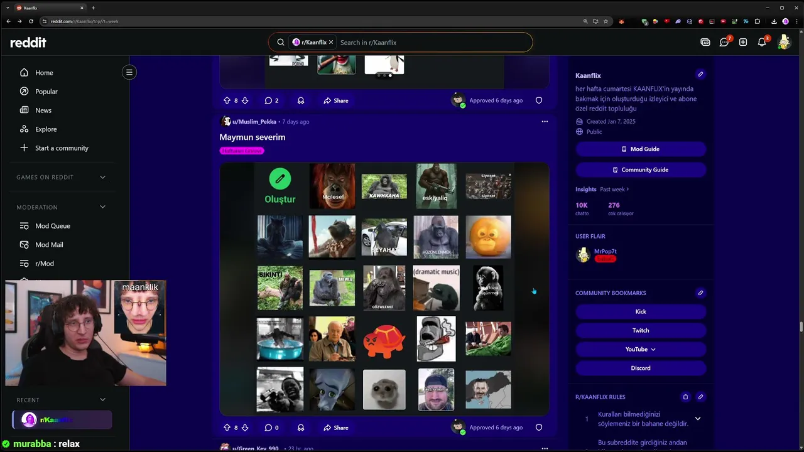Open the Twitch bookmark
The height and width of the screenshot is (452, 804).
tap(641, 330)
